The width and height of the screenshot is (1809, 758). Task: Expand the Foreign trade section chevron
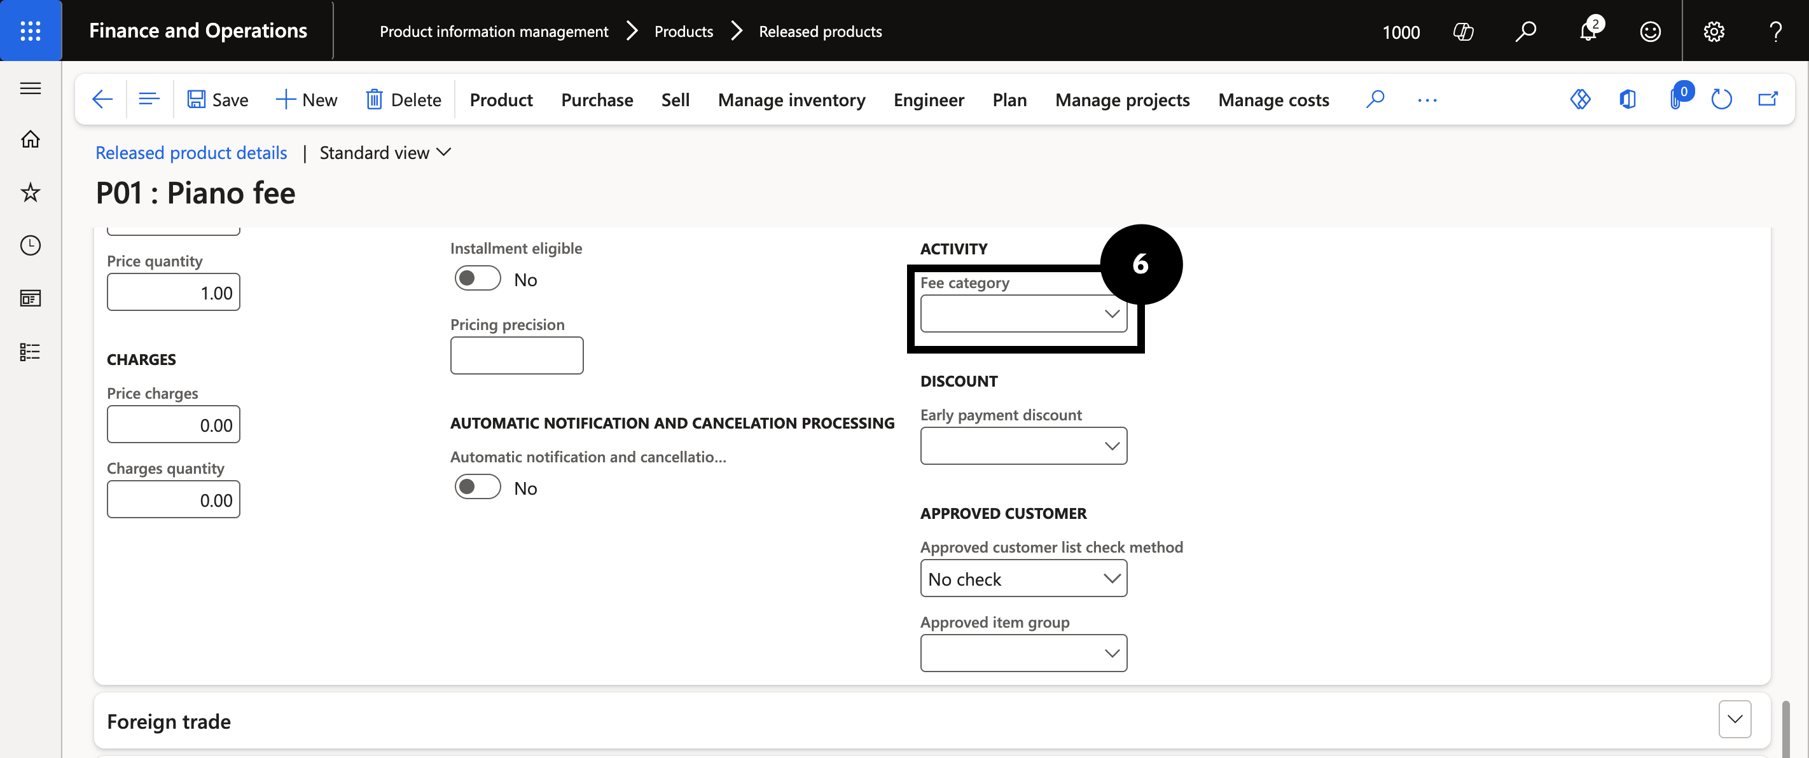(1735, 719)
